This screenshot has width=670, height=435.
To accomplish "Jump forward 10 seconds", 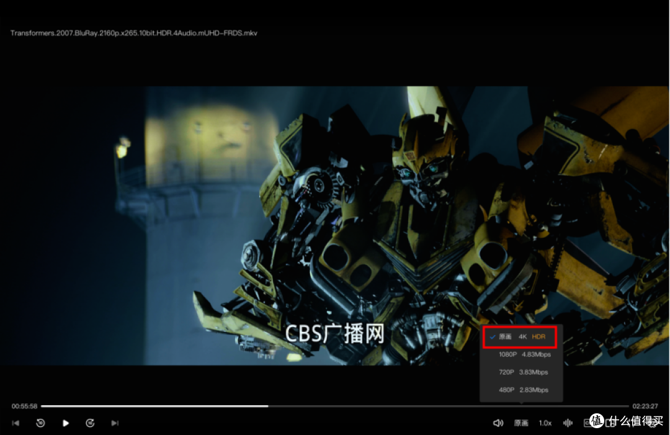I will point(90,423).
